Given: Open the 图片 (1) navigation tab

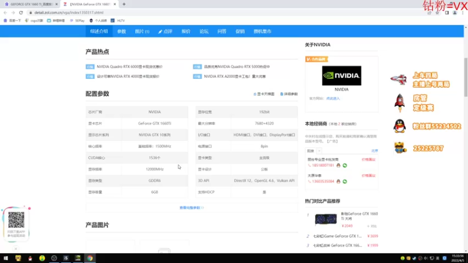Looking at the screenshot, I should click(x=142, y=32).
